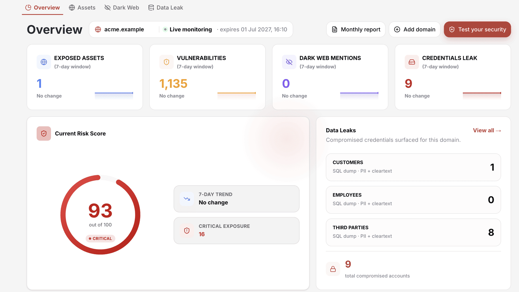Click the shield icon in Test your security
Image resolution: width=519 pixels, height=292 pixels.
pos(452,29)
